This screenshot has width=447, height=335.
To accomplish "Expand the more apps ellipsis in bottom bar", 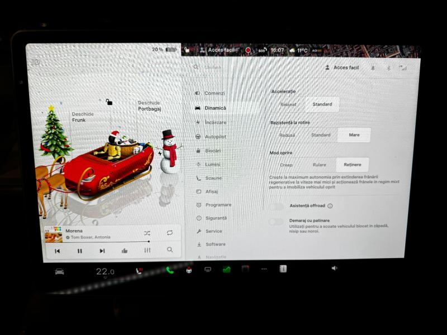I will (x=264, y=269).
